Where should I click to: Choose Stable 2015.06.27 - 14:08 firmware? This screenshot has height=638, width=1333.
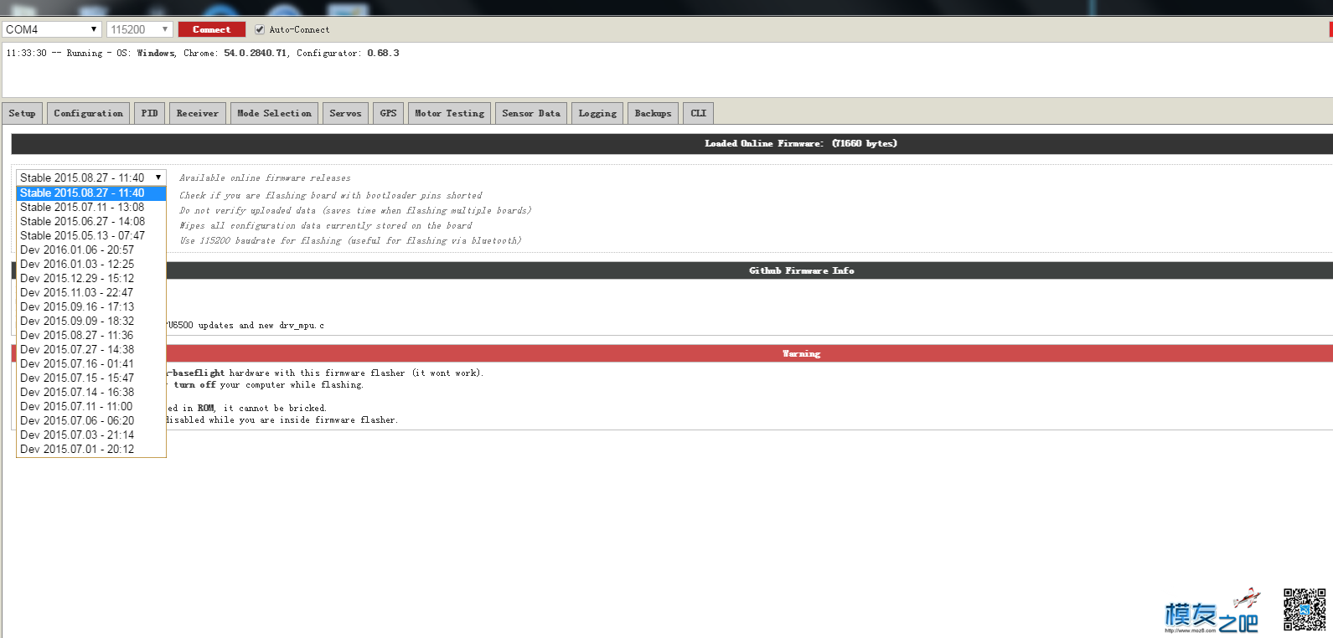(91, 221)
